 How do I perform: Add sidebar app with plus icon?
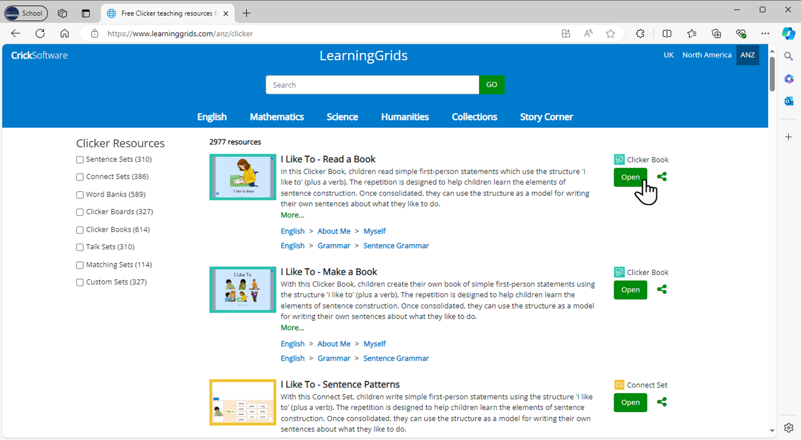(x=789, y=137)
